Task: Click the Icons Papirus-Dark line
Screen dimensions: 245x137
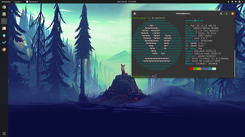Action: click(x=203, y=53)
